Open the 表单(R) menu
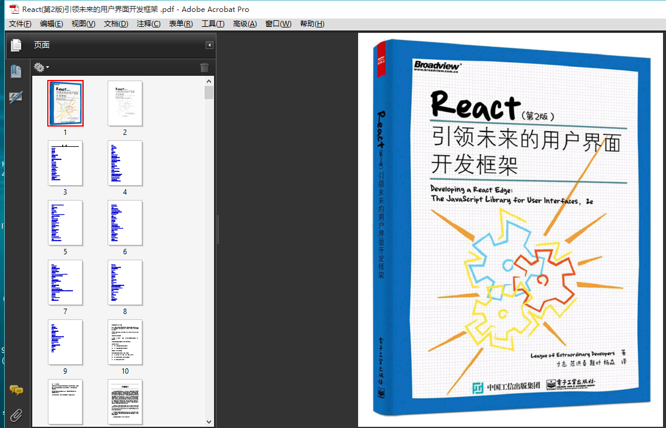 (x=181, y=24)
